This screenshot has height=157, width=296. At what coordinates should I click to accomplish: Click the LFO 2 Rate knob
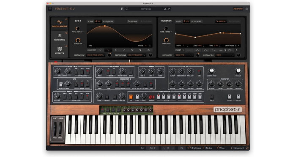click(x=77, y=28)
